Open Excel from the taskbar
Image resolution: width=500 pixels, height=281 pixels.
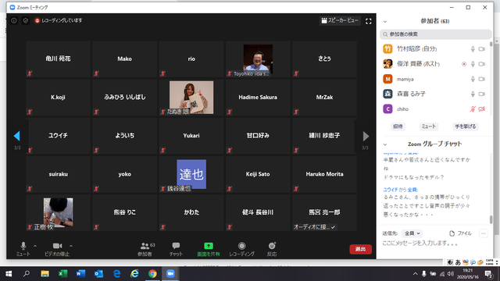coord(62,274)
